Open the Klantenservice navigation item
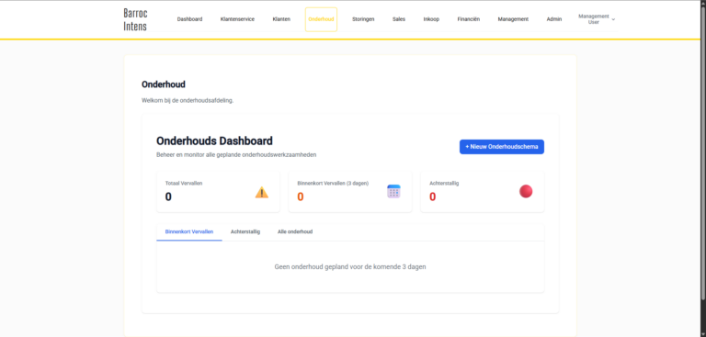 click(237, 19)
